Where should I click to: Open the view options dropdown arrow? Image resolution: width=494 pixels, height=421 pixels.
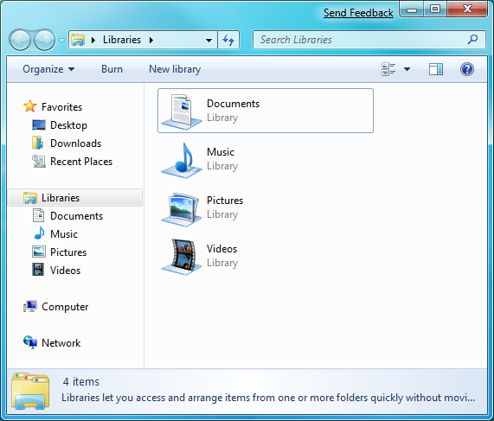click(407, 69)
